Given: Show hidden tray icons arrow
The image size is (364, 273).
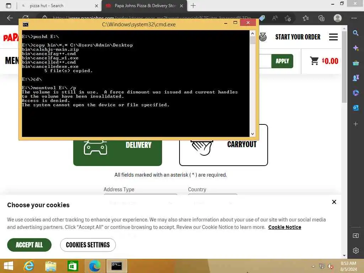Looking at the screenshot, I should 313,266.
